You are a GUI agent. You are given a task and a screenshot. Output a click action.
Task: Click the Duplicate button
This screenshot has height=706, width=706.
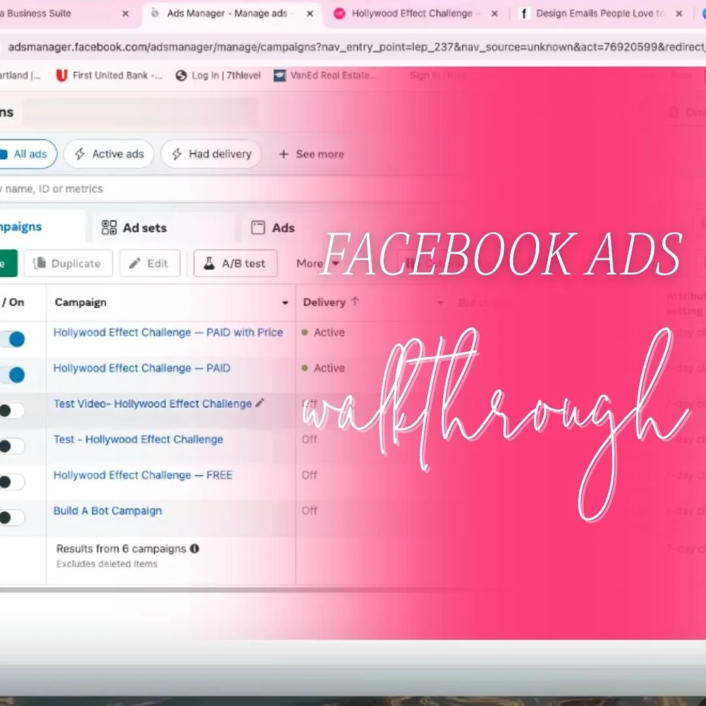point(68,263)
